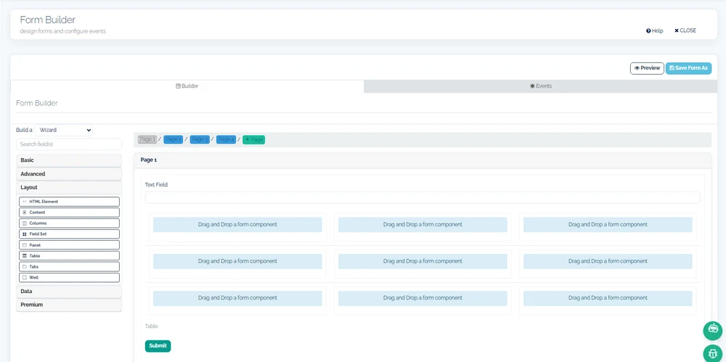Image resolution: width=726 pixels, height=362 pixels.
Task: Open the bug report icon
Action: tap(713, 354)
